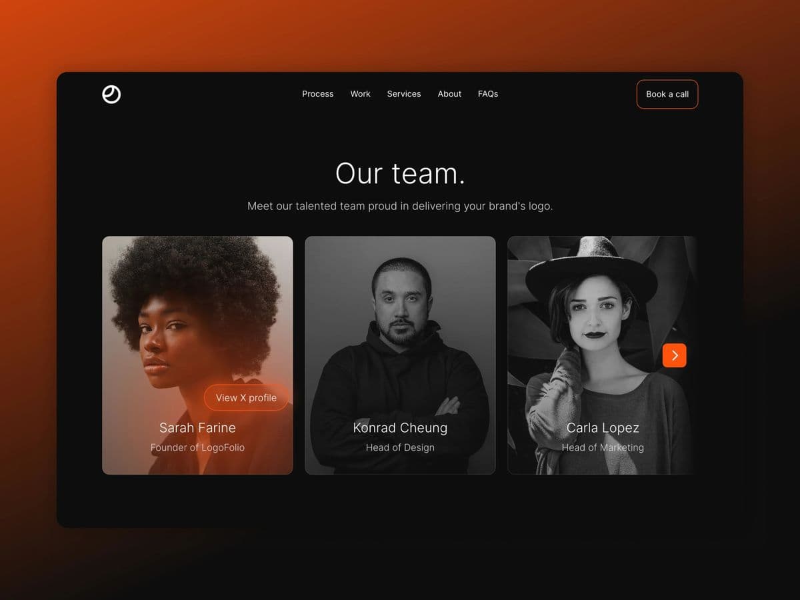Click the Head of Design role text
The image size is (800, 600).
400,447
